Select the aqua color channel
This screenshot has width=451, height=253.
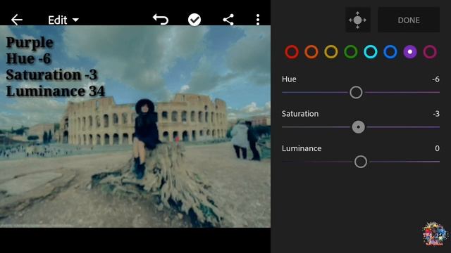pyautogui.click(x=371, y=52)
